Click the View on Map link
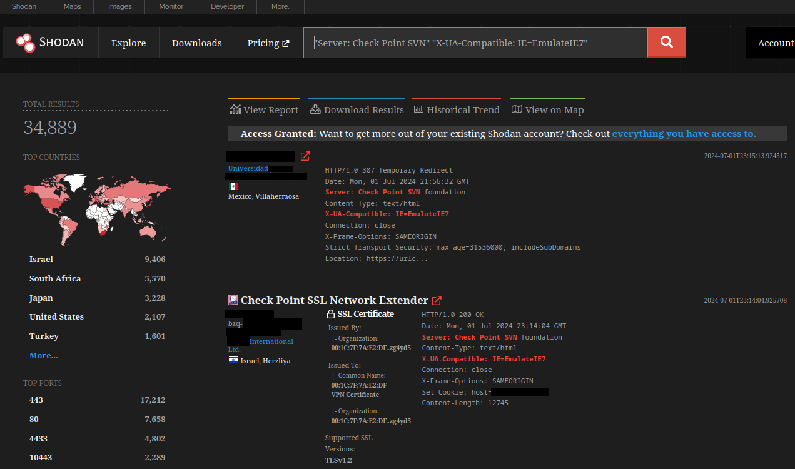 coord(547,109)
